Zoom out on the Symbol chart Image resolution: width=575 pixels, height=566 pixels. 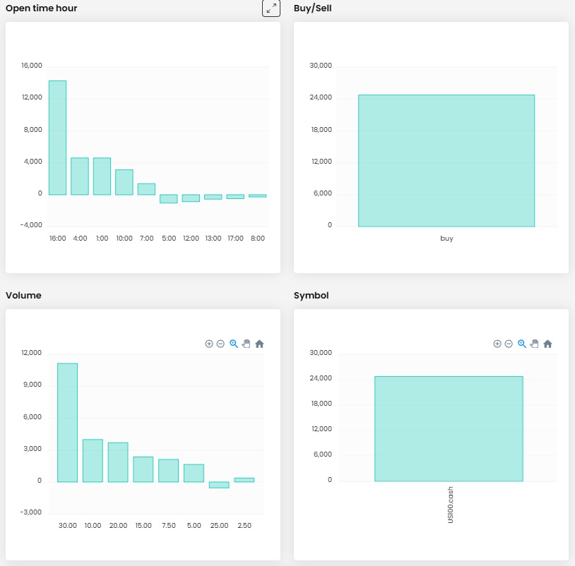[x=509, y=344]
